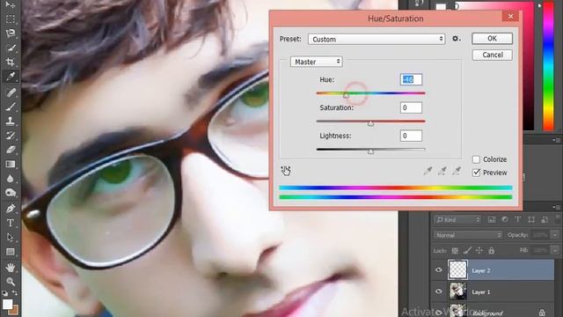This screenshot has width=563, height=317.
Task: Click the Saturation value input field
Action: click(x=411, y=107)
